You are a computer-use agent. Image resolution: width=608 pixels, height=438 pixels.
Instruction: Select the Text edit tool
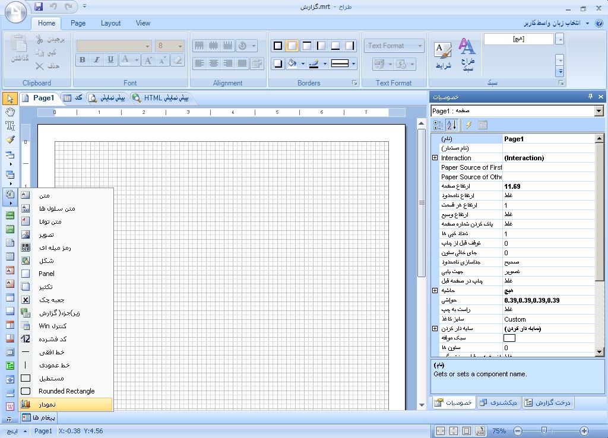[10, 126]
